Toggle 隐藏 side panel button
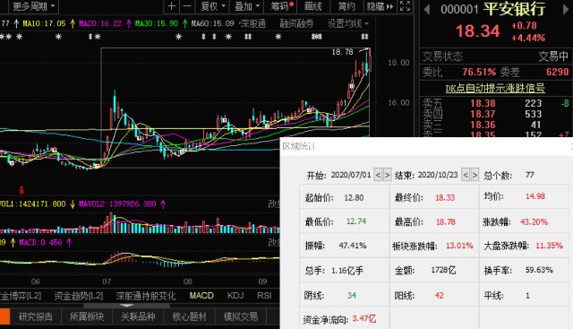Image resolution: width=573 pixels, height=329 pixels. (381, 6)
